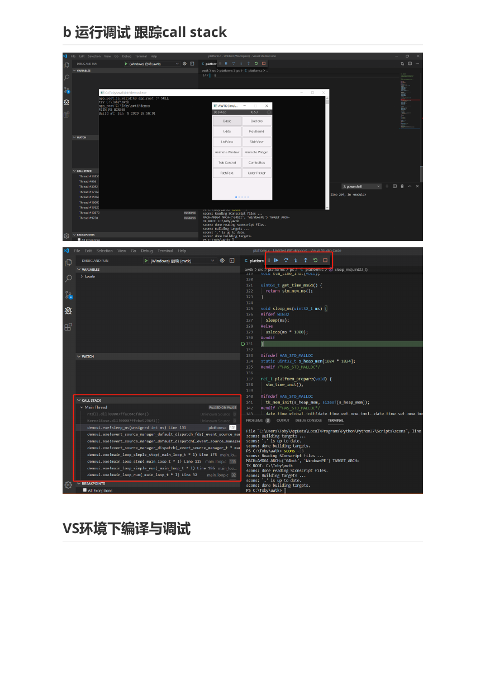Screen dimensions: 485x687
Task: Click Stop in the bottom screenshot's debug toolbar
Action: [325, 260]
